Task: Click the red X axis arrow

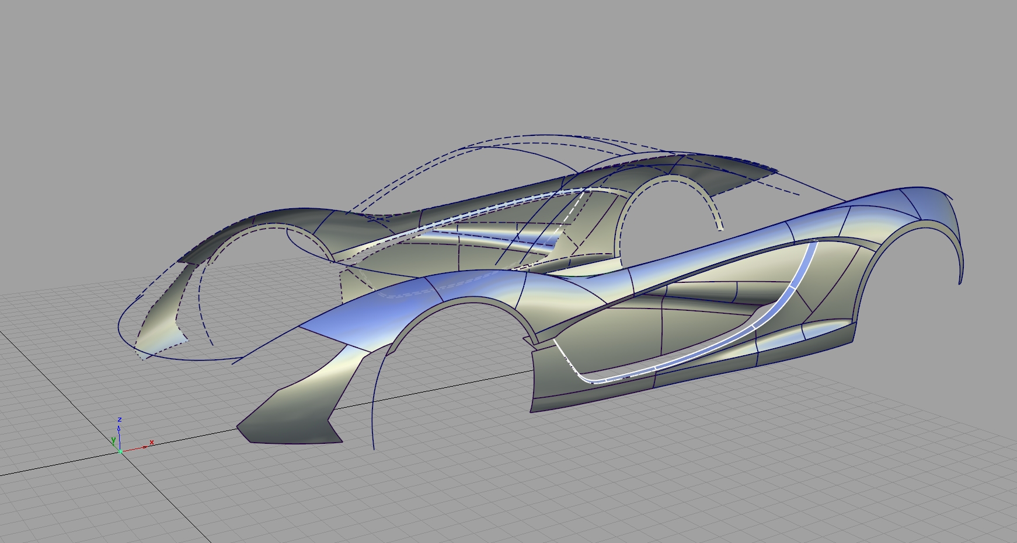Action: tap(145, 447)
